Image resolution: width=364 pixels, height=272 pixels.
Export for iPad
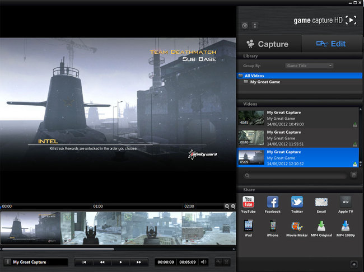(248, 228)
